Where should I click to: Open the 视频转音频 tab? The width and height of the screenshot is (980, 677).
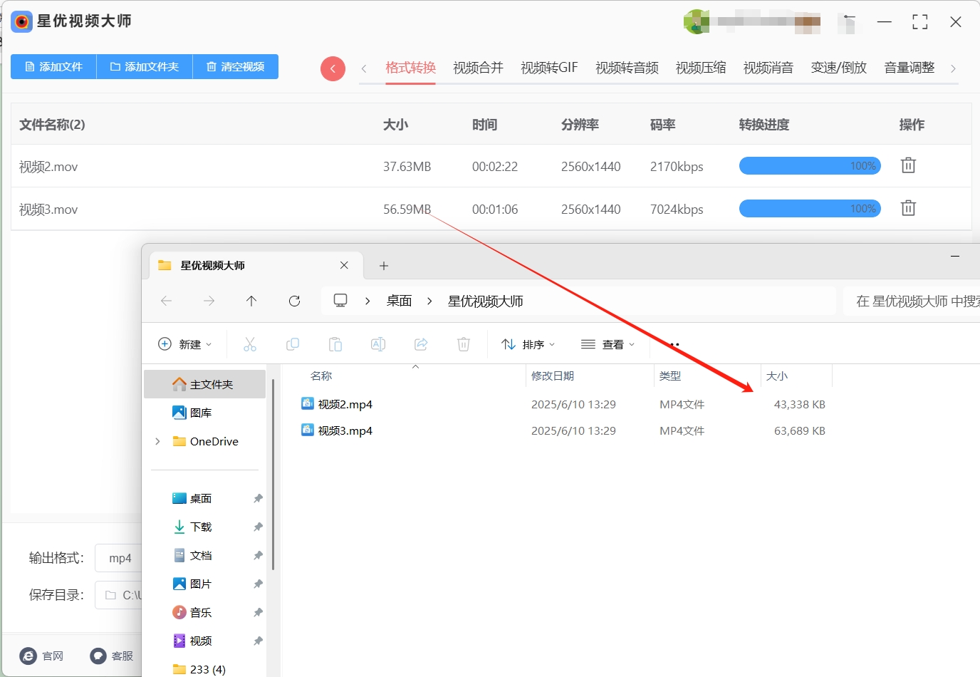pyautogui.click(x=627, y=68)
